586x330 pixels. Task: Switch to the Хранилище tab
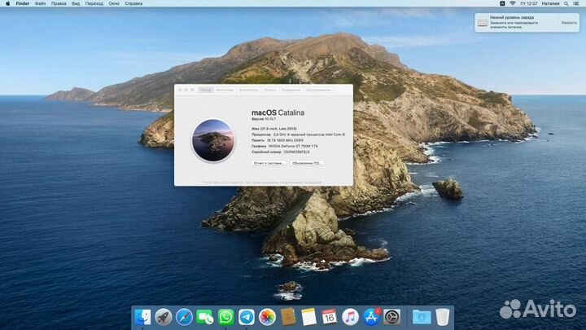[x=248, y=90]
